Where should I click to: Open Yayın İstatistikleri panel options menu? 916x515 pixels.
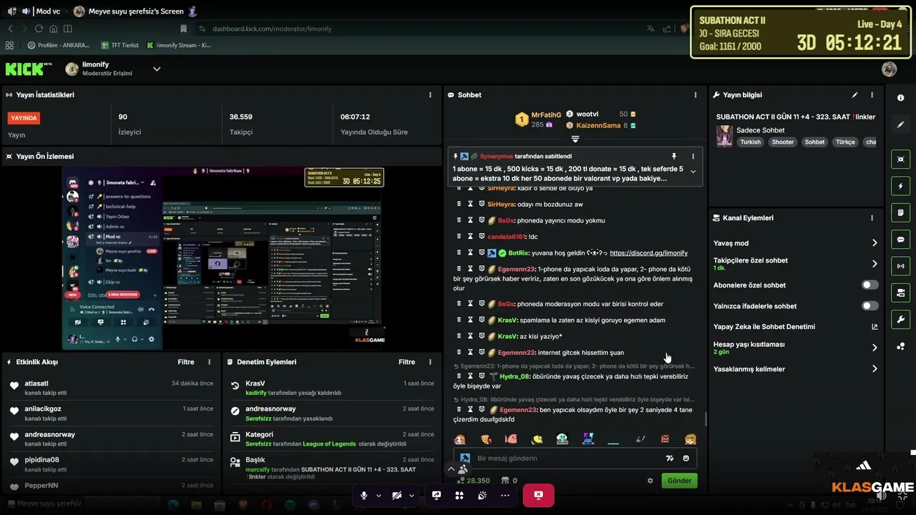point(430,94)
